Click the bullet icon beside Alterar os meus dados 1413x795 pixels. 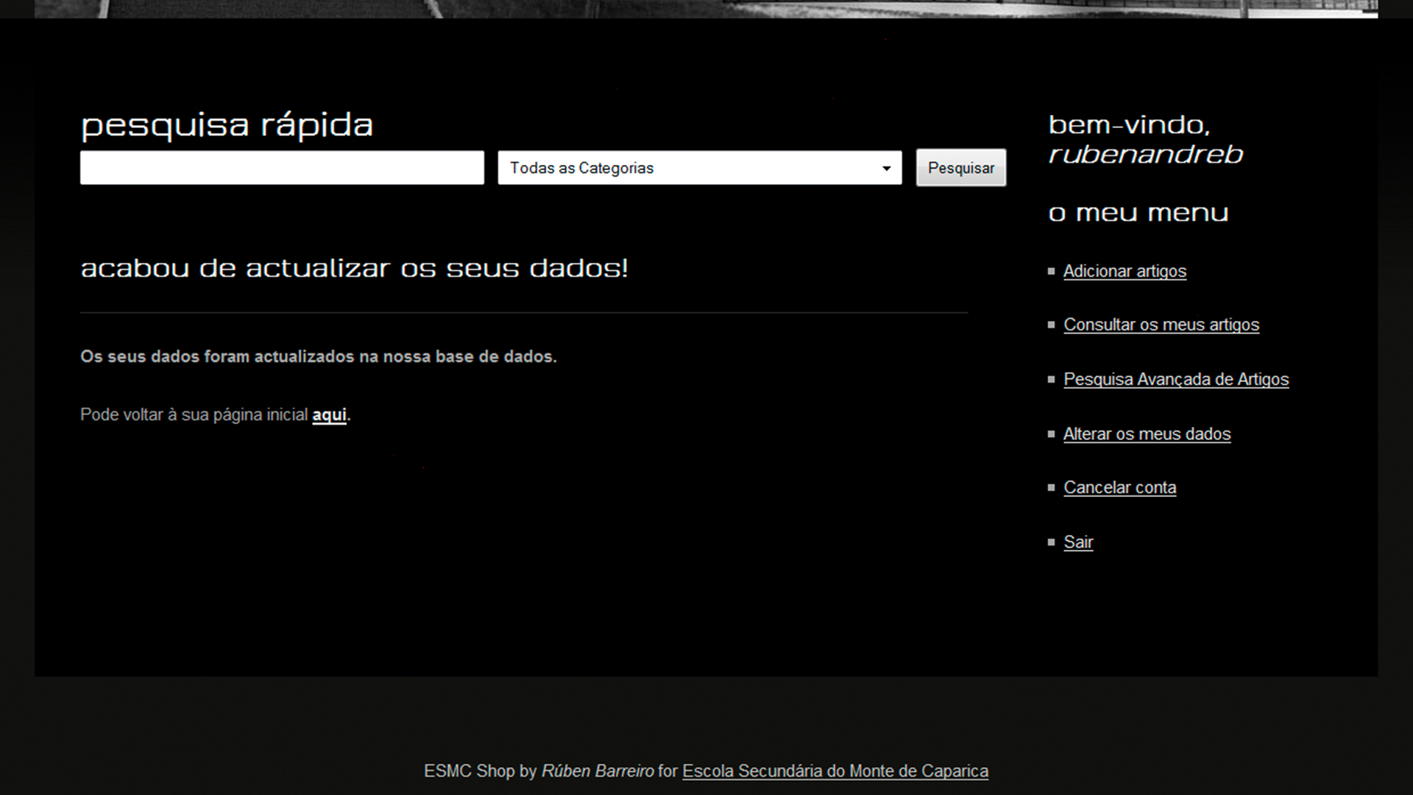(1051, 434)
